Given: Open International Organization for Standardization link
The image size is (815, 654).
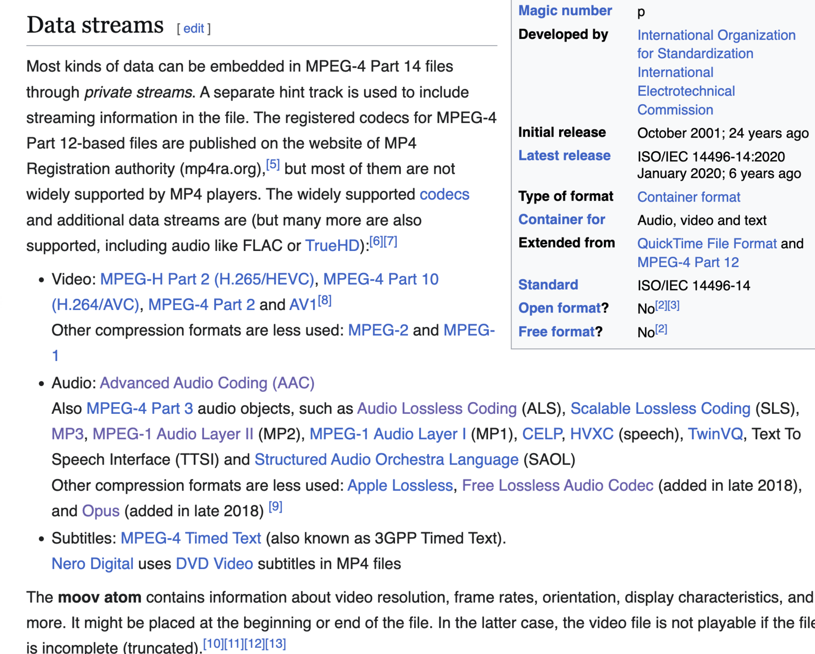Looking at the screenshot, I should 716,45.
